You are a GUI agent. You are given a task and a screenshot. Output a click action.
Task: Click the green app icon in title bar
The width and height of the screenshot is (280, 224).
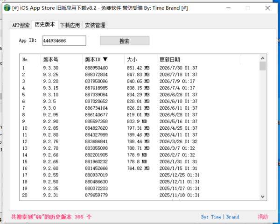pos(7,8)
